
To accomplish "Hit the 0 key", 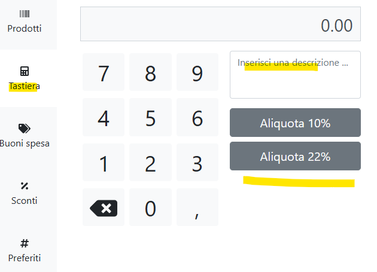I will tap(150, 208).
